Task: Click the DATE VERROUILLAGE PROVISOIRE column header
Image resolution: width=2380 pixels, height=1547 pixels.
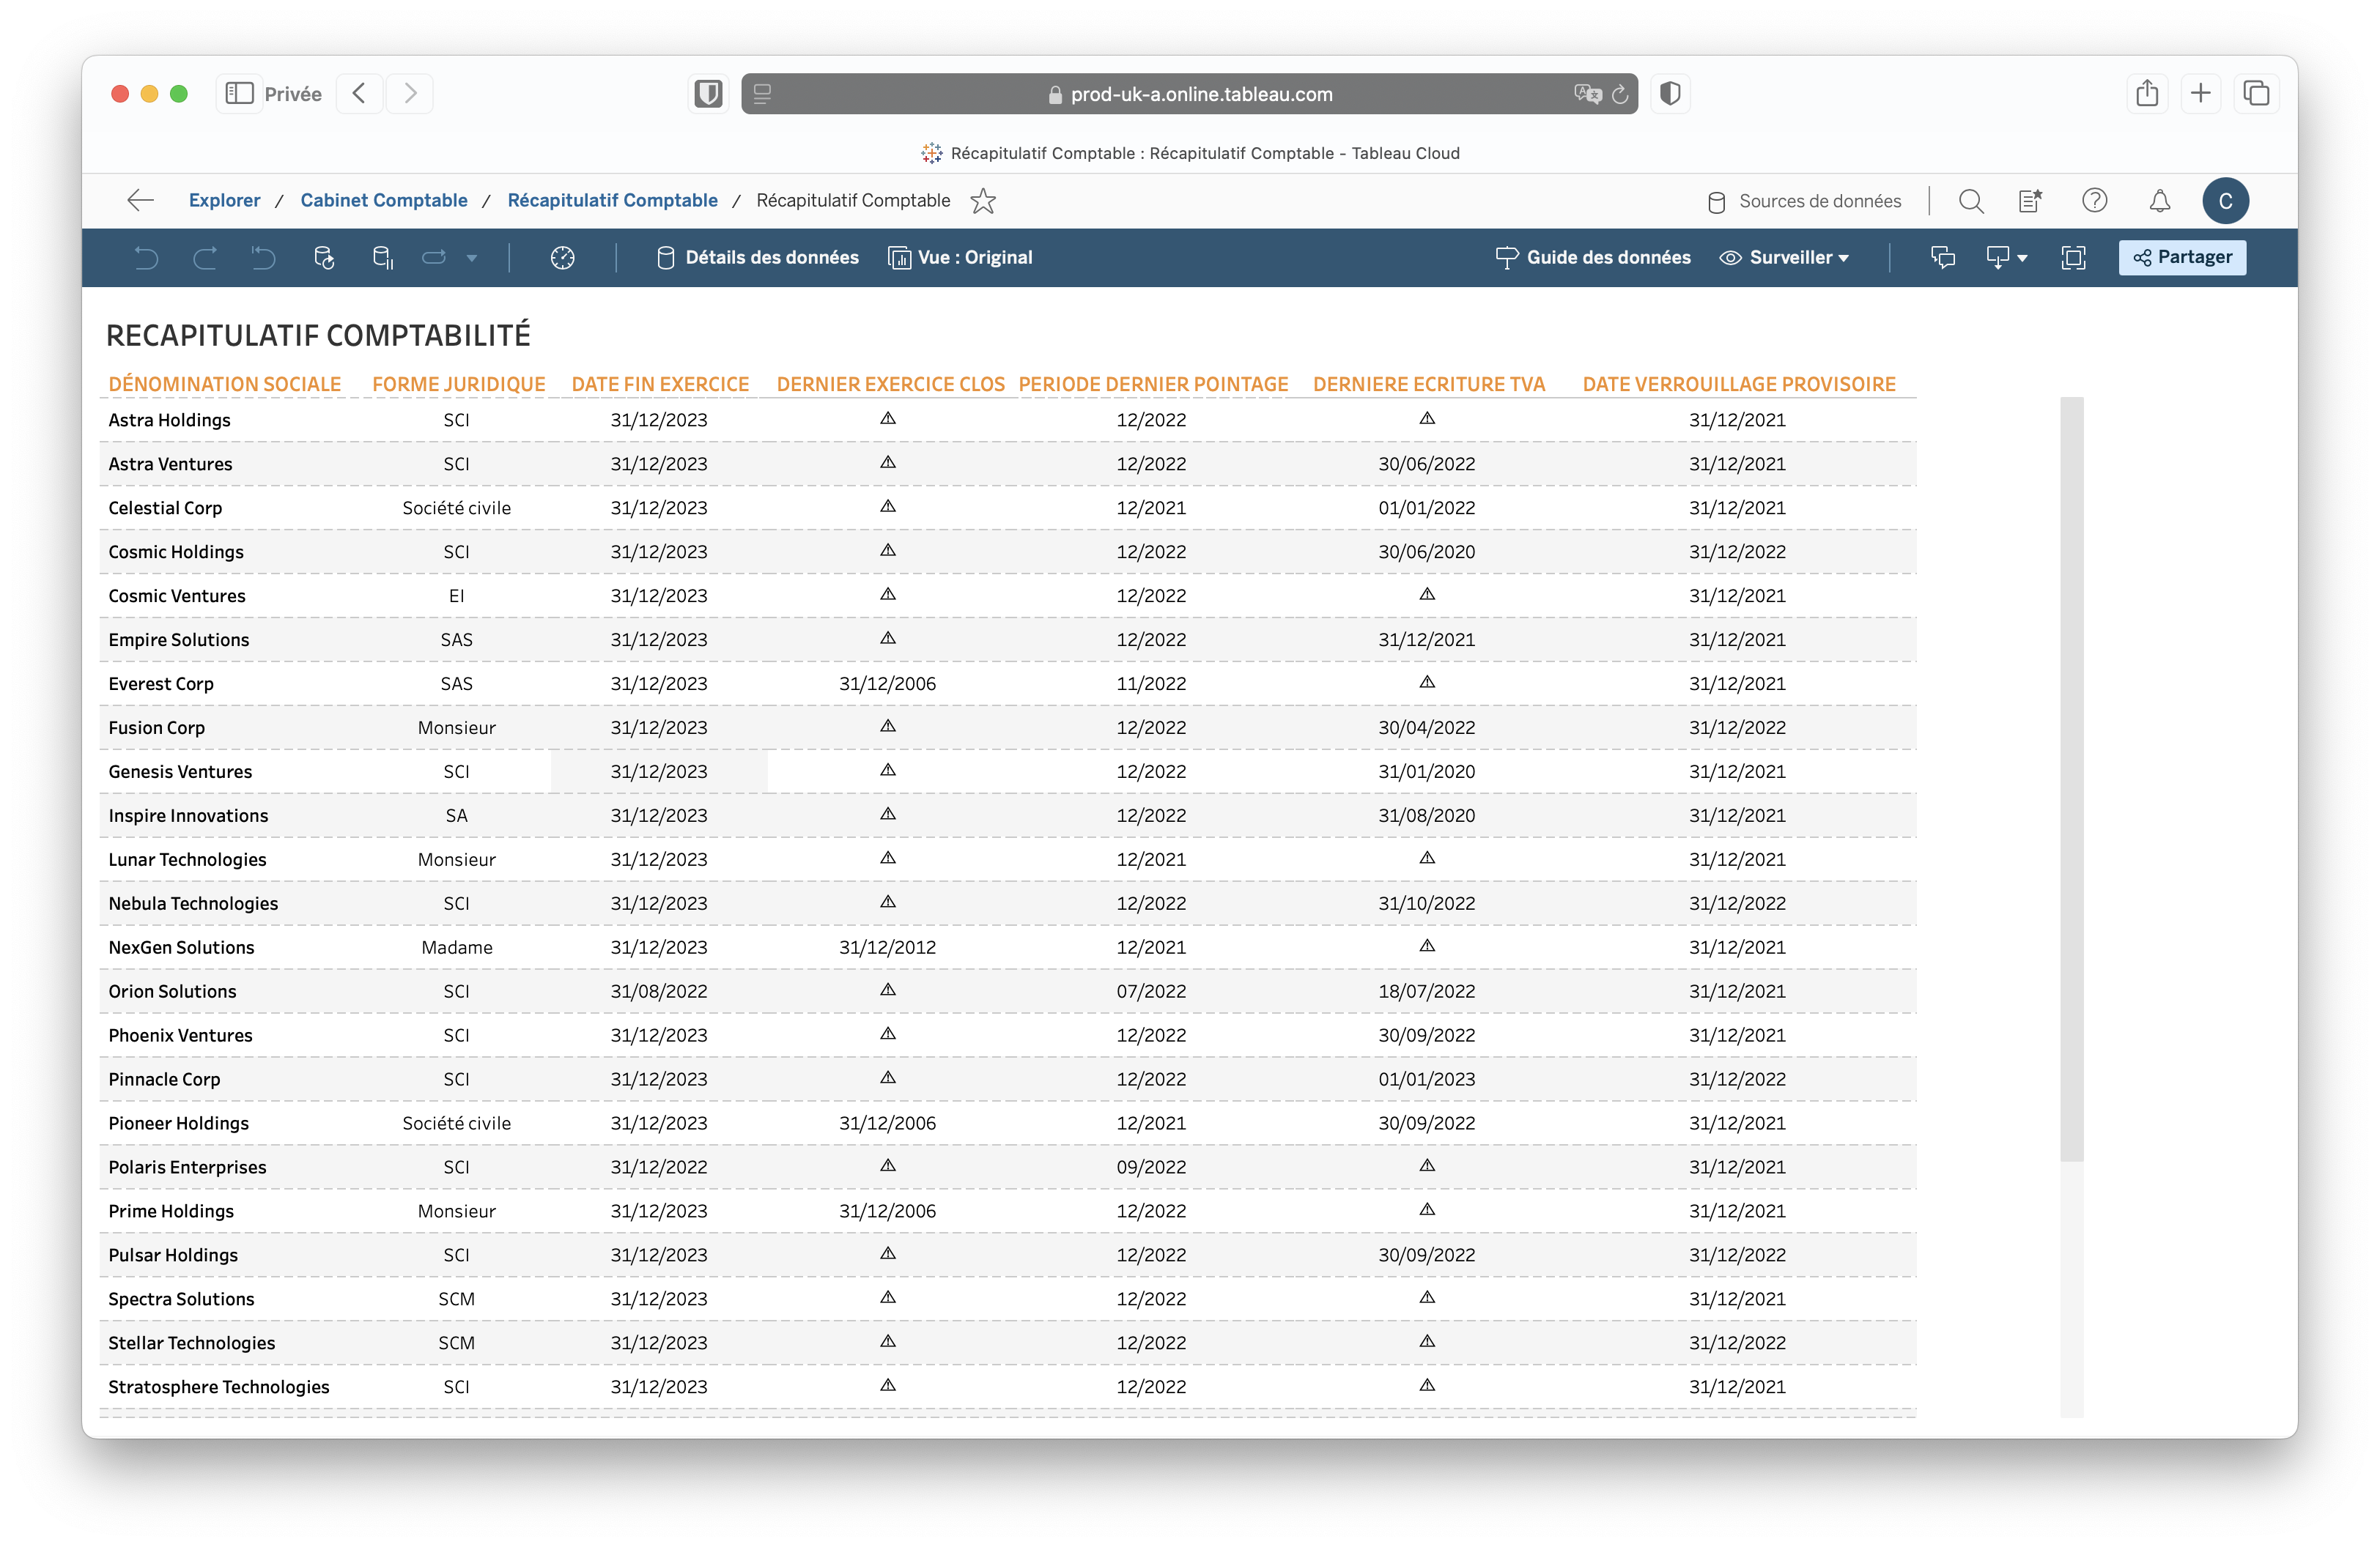Action: click(1739, 385)
